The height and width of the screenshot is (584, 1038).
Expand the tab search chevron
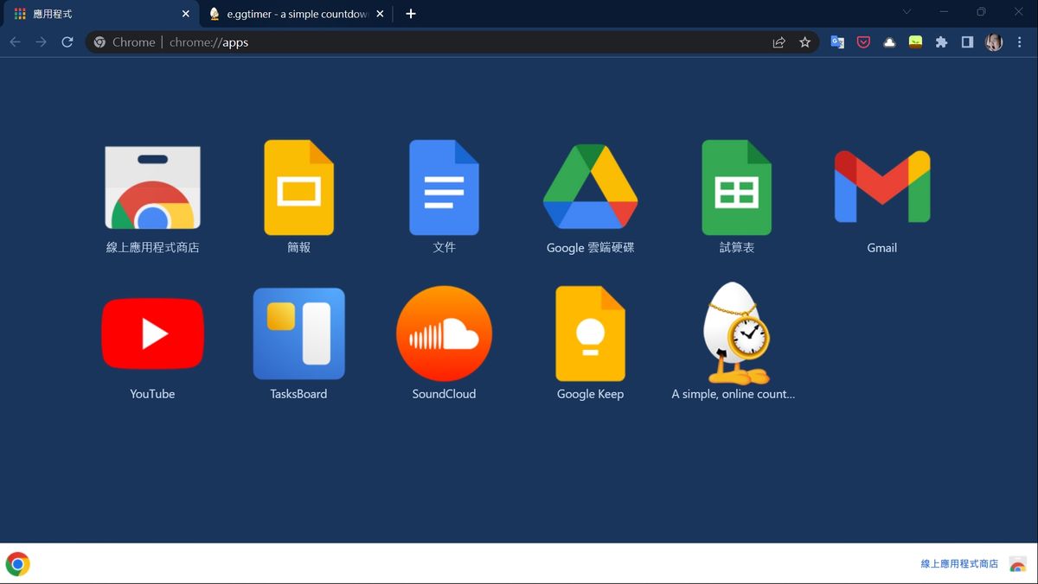tap(907, 12)
